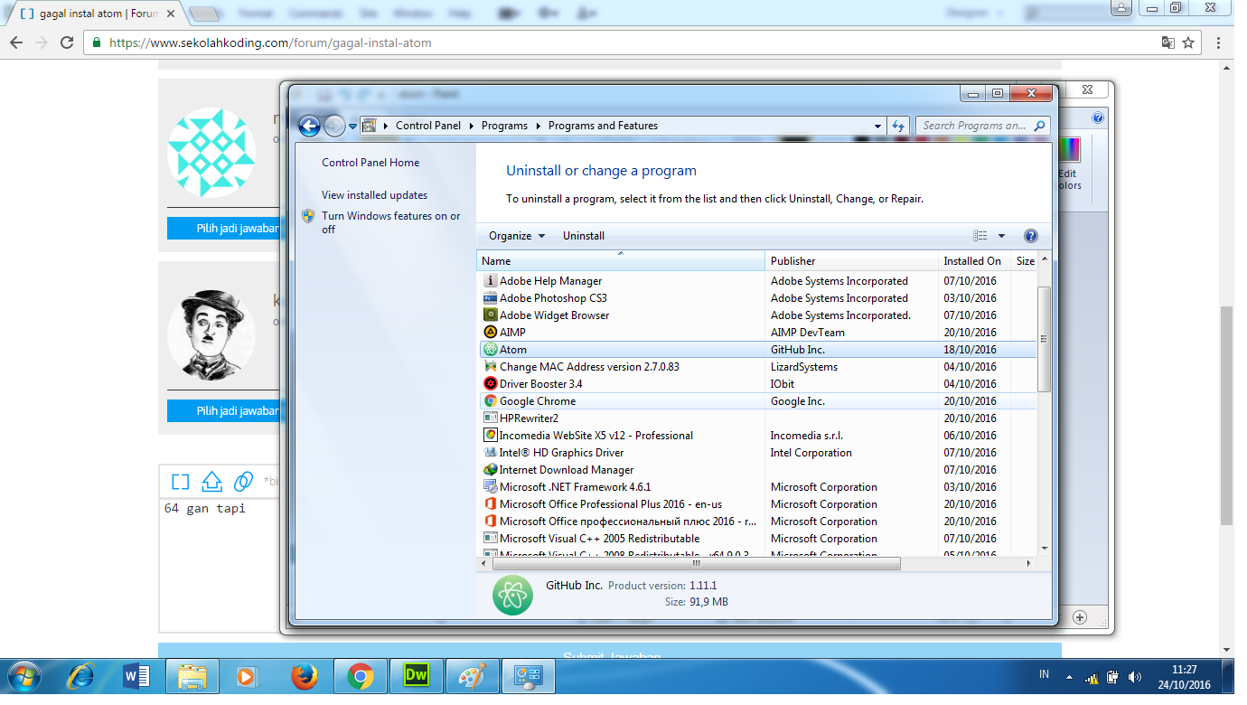The image size is (1247, 705).
Task: Sort by the Name column header
Action: click(x=621, y=260)
